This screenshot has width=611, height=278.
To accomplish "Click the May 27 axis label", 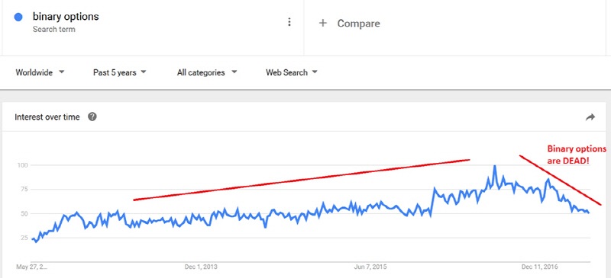I will tap(31, 267).
